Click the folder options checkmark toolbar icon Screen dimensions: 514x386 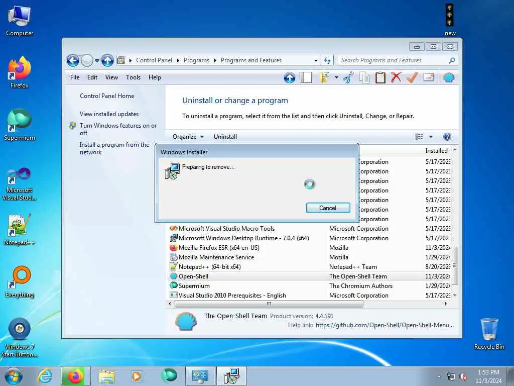(x=324, y=78)
